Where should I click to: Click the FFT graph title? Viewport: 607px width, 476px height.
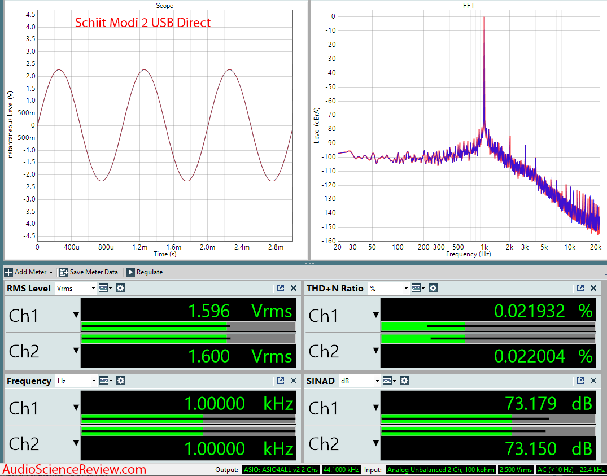[x=469, y=6]
